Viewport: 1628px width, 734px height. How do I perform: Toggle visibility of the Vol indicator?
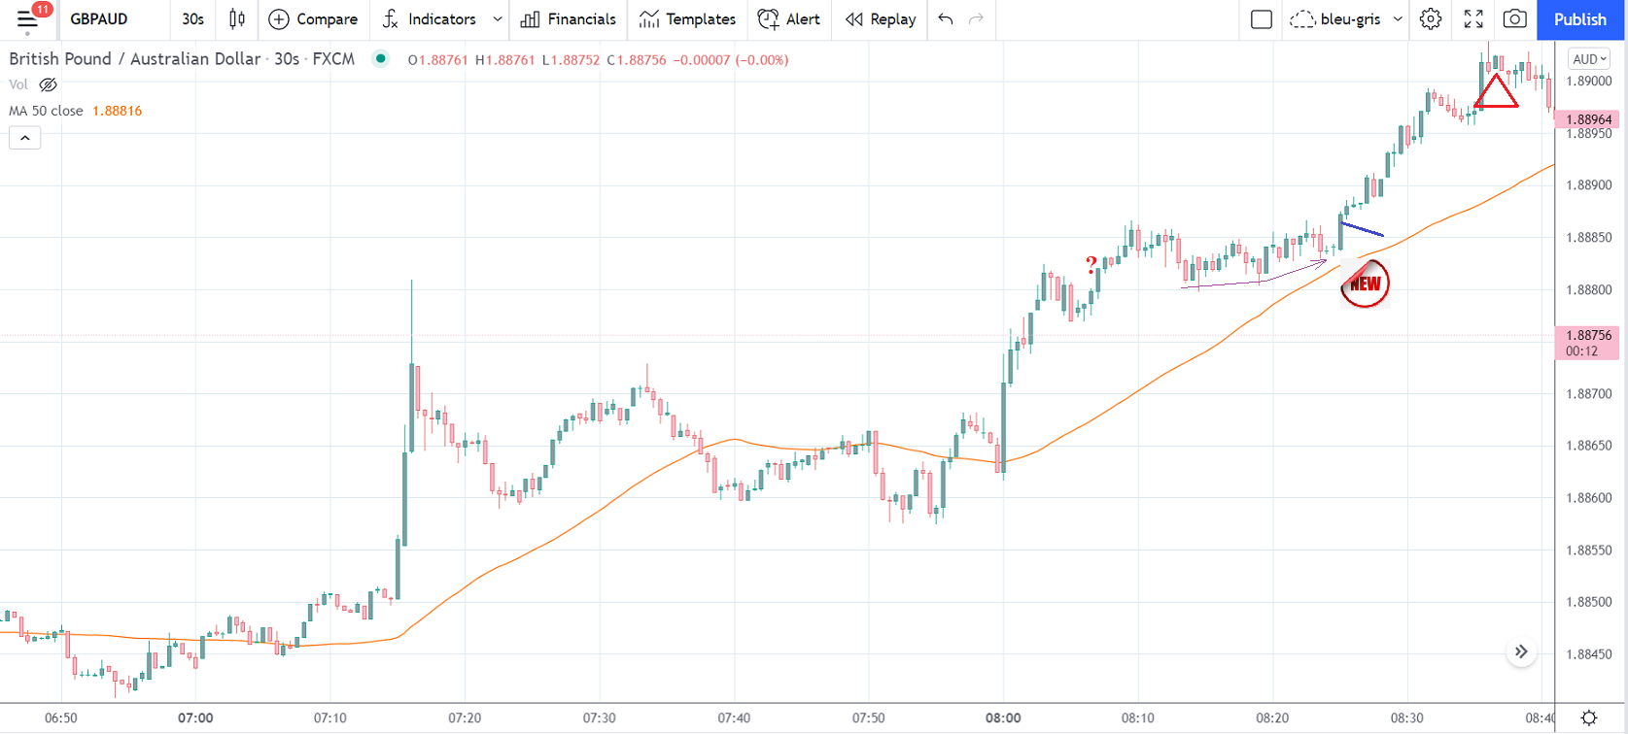pyautogui.click(x=48, y=85)
